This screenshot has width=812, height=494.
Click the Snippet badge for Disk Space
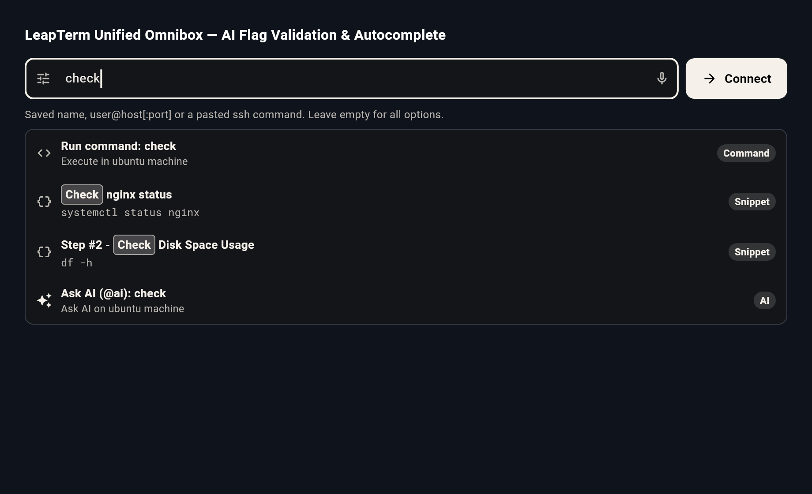tap(752, 252)
